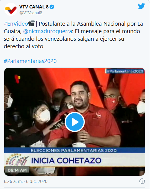Click the video camera emoji
Screen dimensions: 150x189
pyautogui.click(x=32, y=24)
